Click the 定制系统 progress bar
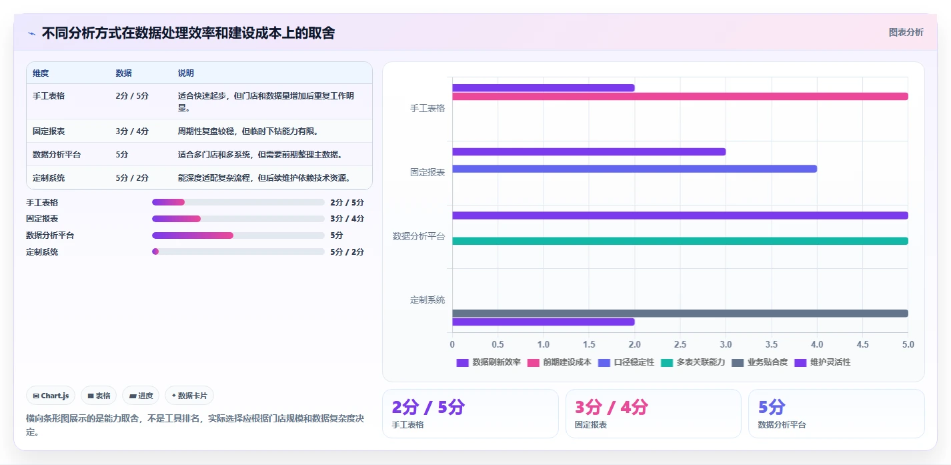This screenshot has width=951, height=465. click(x=238, y=252)
